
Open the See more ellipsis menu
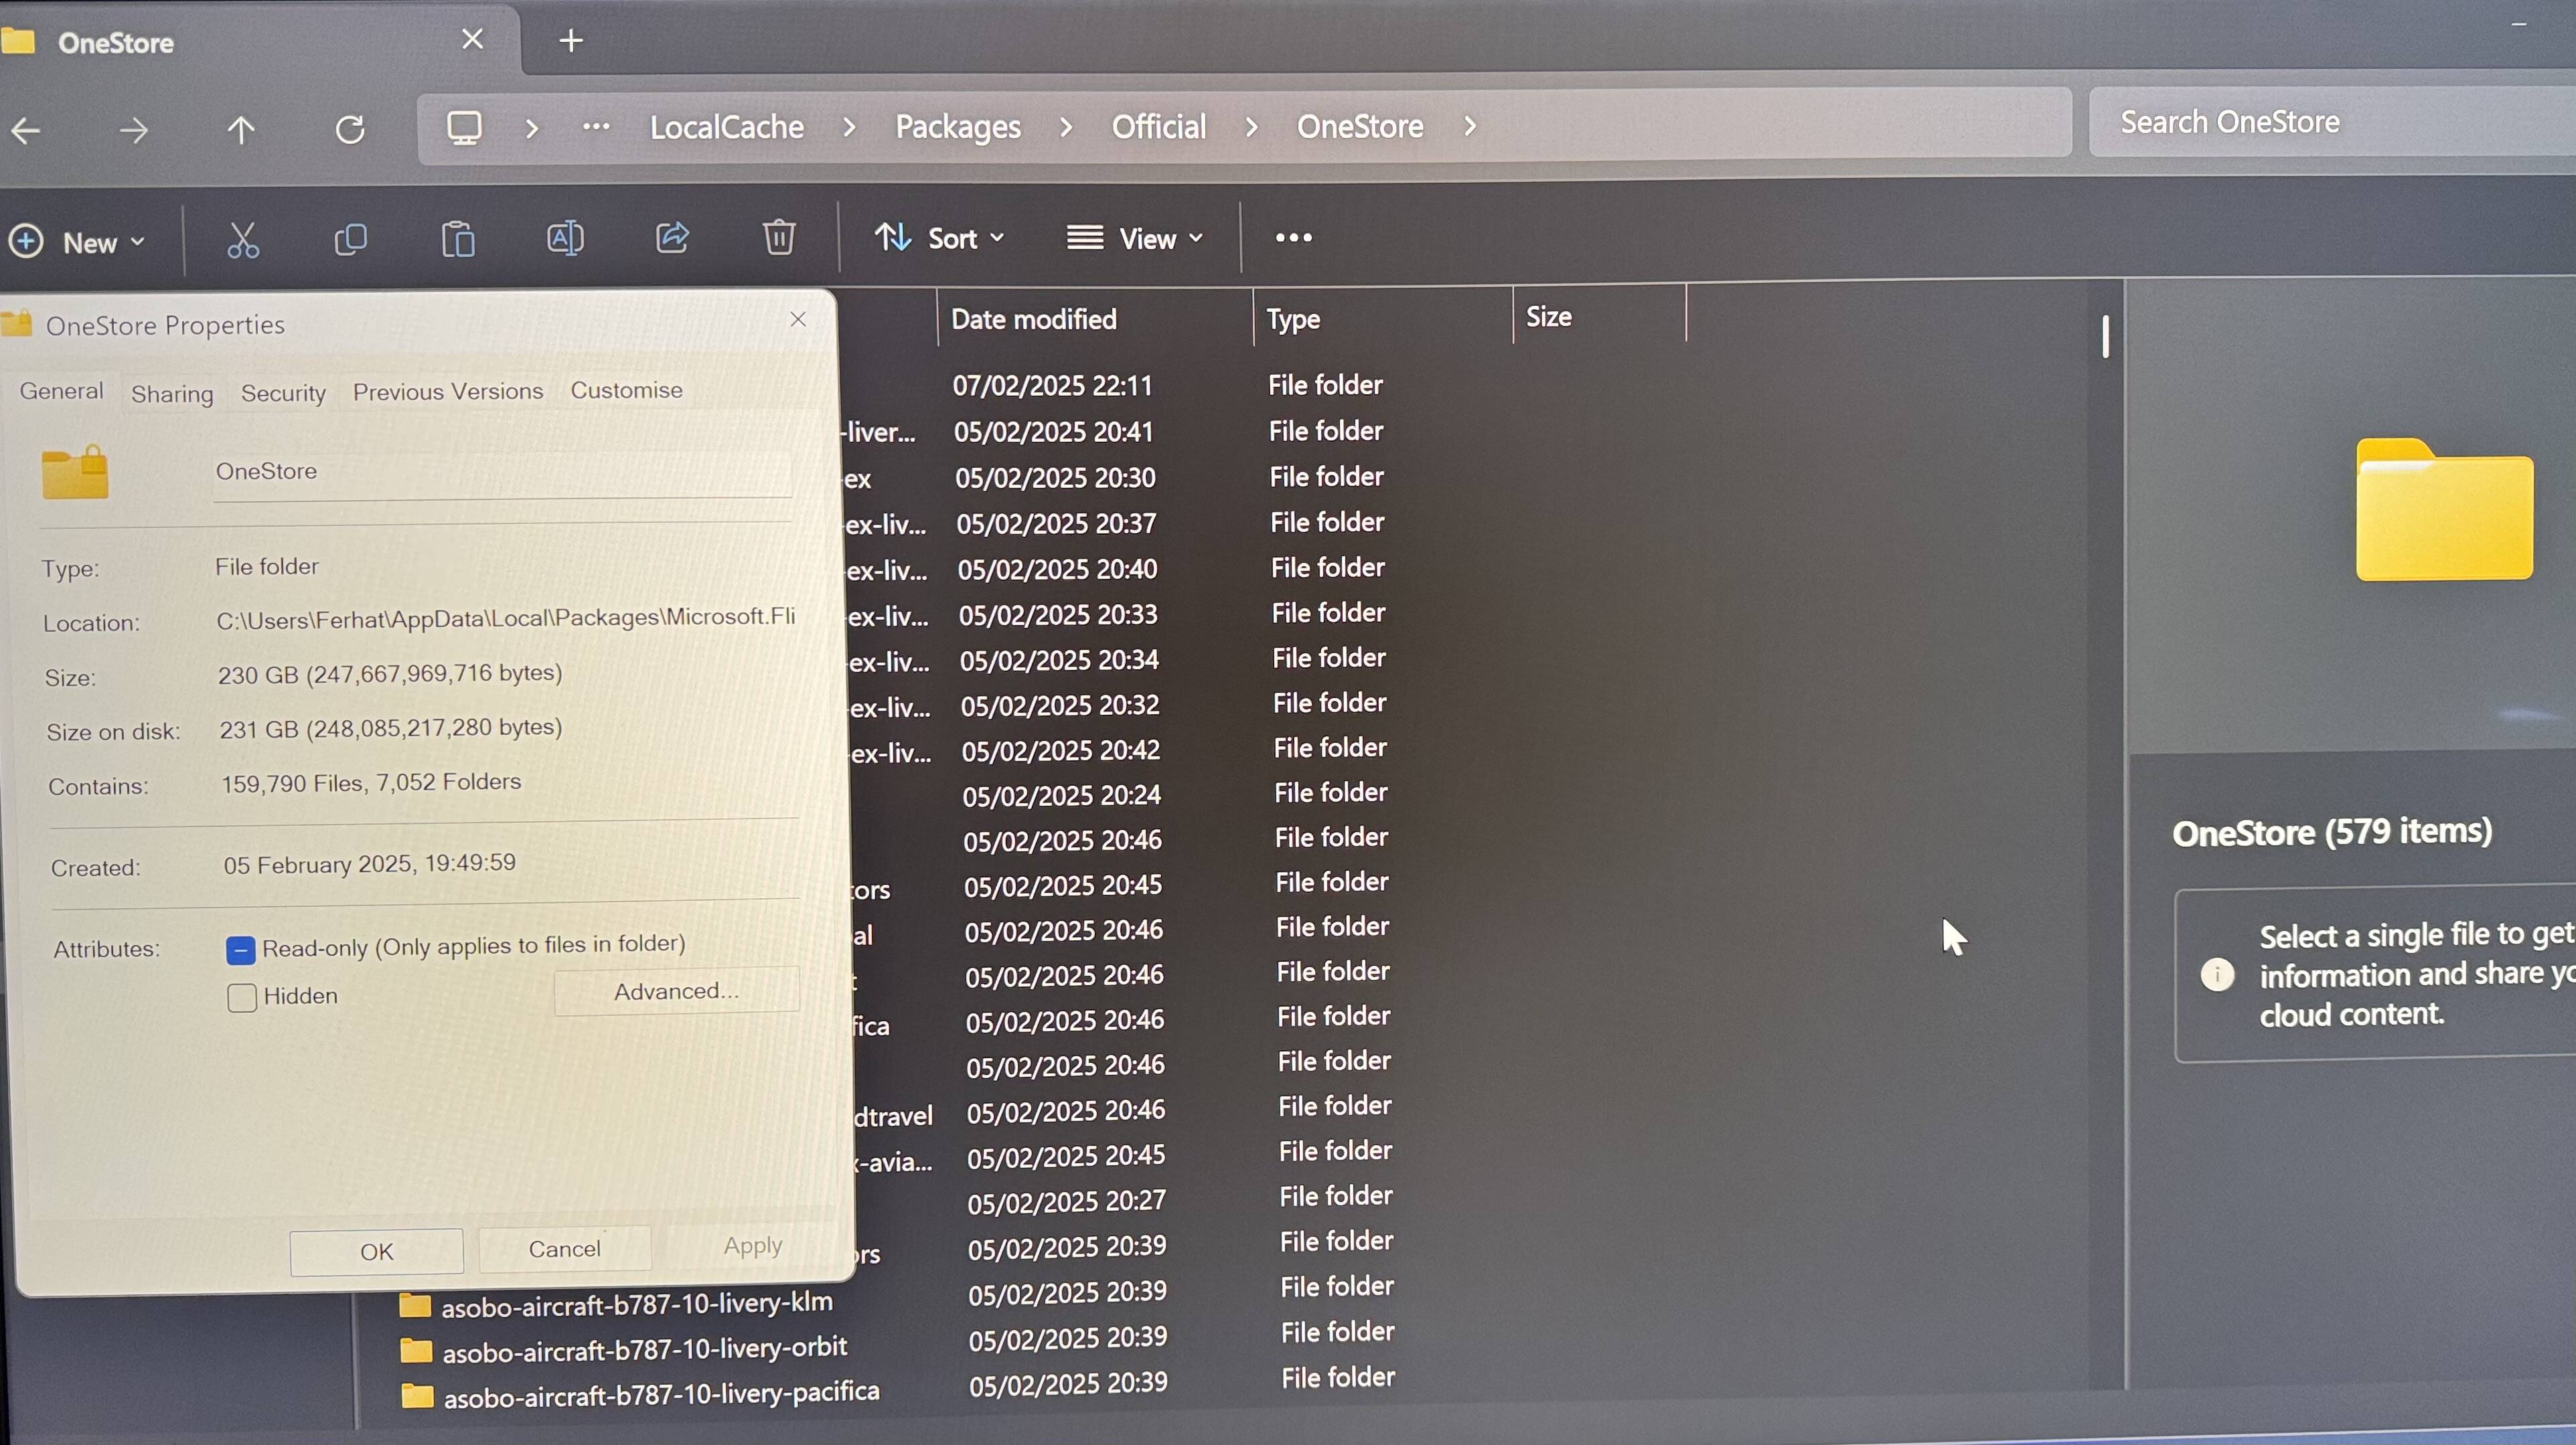point(1293,238)
